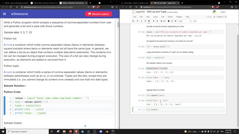Open the cell type Code dropdown
The height and width of the screenshot is (134, 239).
(185, 21)
